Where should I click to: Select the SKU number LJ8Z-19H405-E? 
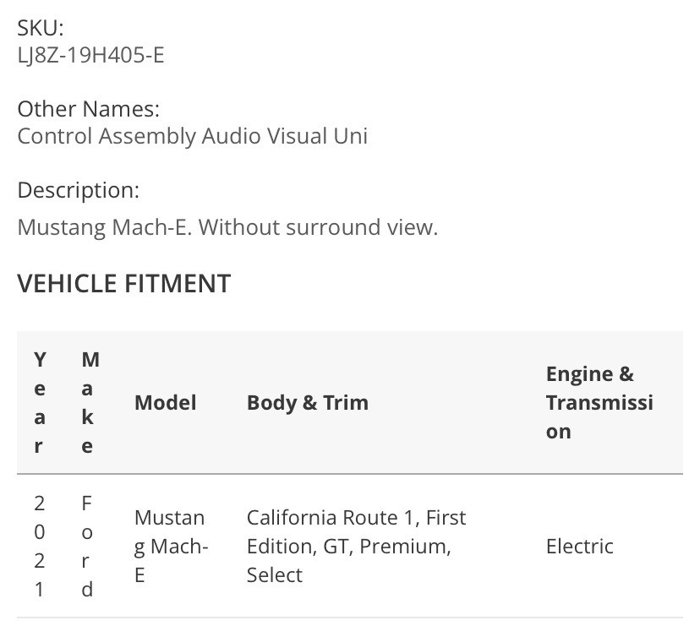pyautogui.click(x=90, y=56)
